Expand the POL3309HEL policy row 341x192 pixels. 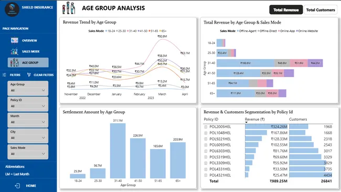point(206,163)
